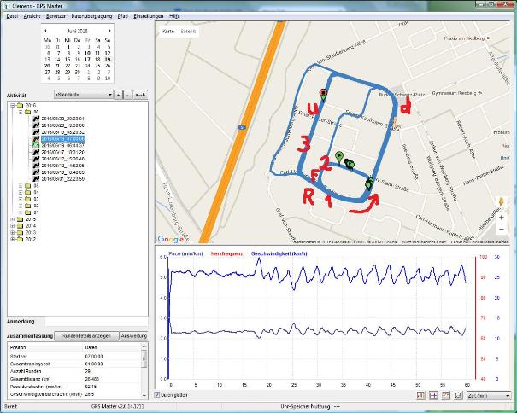The height and width of the screenshot is (413, 517).
Task: Click the Geschwindigkeit (km/h) legend label
Action: coord(279,253)
